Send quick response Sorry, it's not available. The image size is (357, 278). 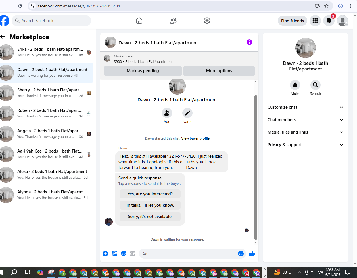[150, 217]
